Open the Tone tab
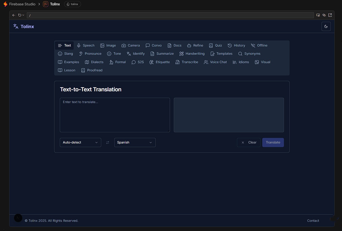342x231 pixels. [x=114, y=54]
